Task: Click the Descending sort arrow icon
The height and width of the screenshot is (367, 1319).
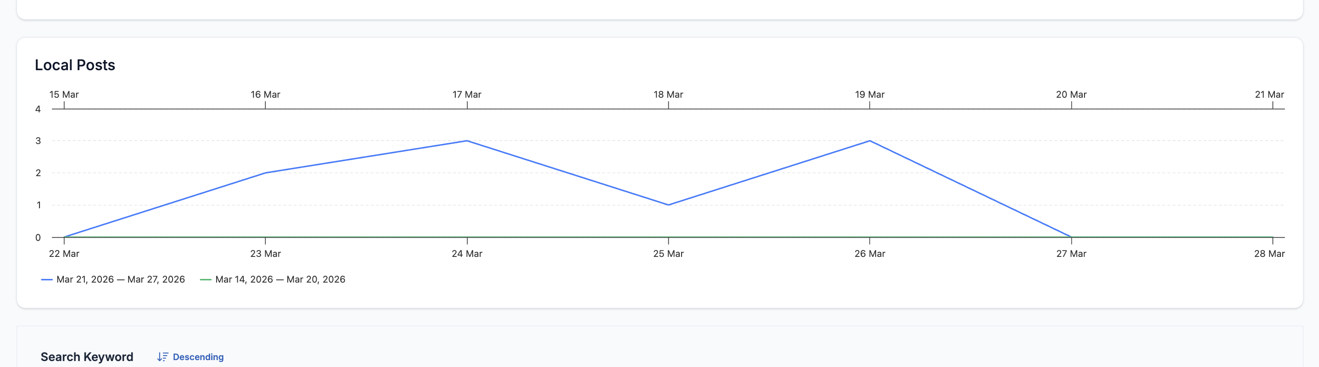Action: pyautogui.click(x=162, y=357)
